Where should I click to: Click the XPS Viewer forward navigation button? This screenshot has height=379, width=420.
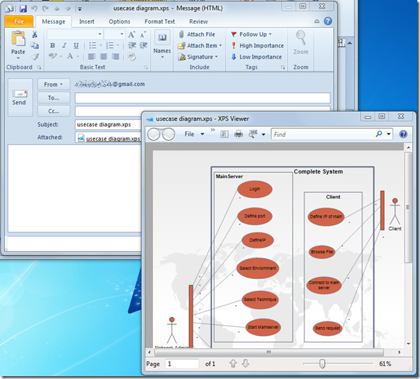(168, 134)
